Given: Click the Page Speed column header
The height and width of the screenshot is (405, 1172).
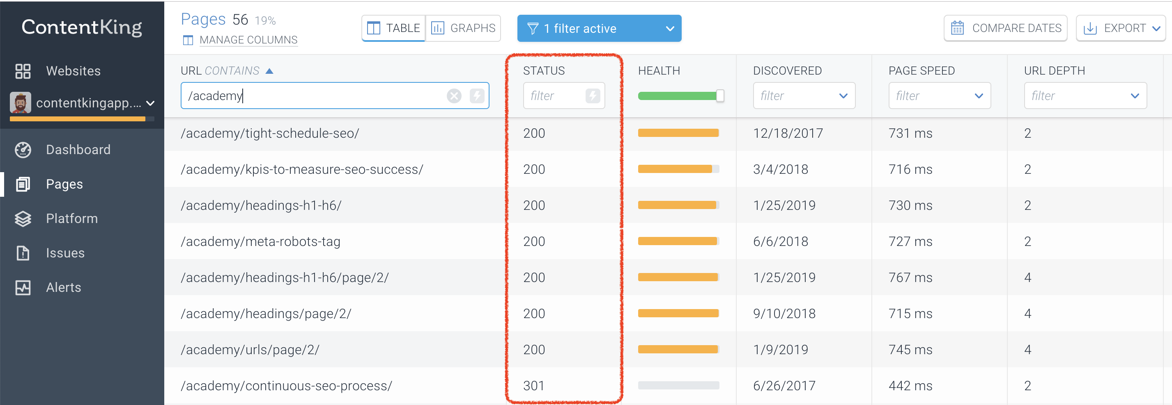Looking at the screenshot, I should point(922,71).
